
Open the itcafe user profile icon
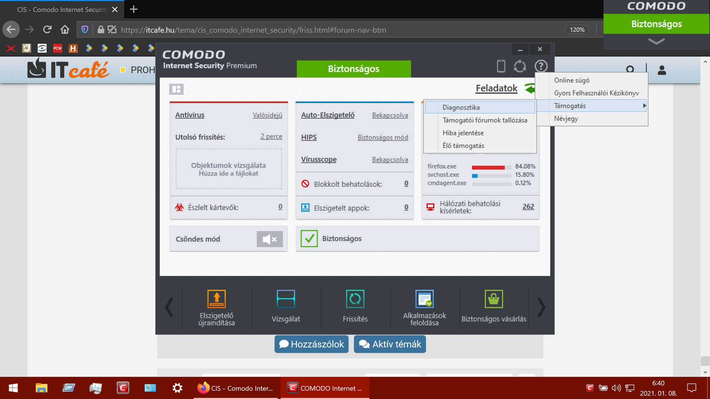coord(662,70)
